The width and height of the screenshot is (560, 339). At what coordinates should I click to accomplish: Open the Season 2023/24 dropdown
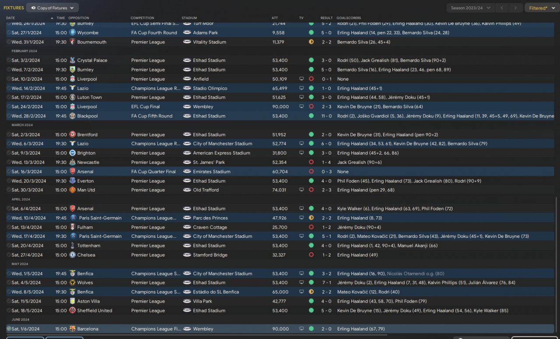pyautogui.click(x=471, y=8)
